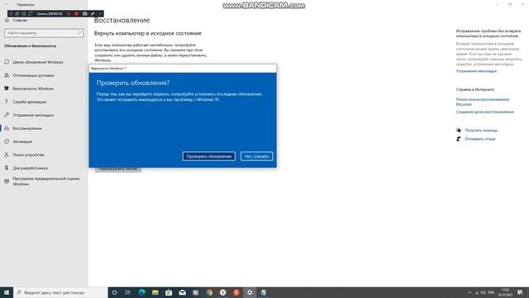
Task: Click the Settings gear icon on the taskbar
Action: 250,292
